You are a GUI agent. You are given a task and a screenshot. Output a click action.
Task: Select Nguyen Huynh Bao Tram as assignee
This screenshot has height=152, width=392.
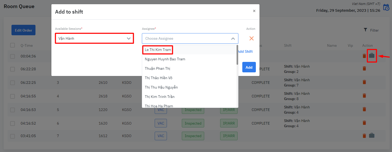point(165,59)
